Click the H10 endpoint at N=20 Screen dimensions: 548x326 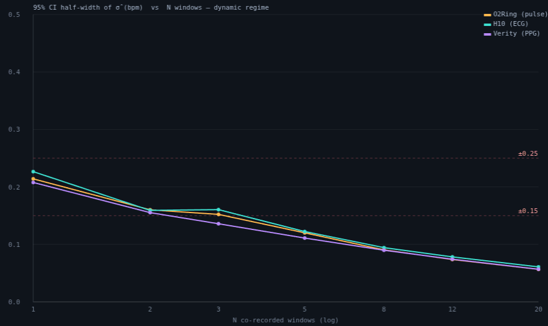[538, 267]
